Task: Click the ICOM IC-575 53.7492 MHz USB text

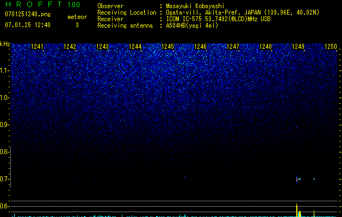Action: pos(218,19)
